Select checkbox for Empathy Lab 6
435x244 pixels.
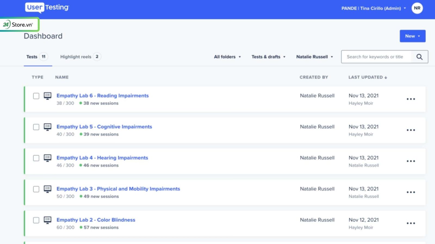point(36,96)
